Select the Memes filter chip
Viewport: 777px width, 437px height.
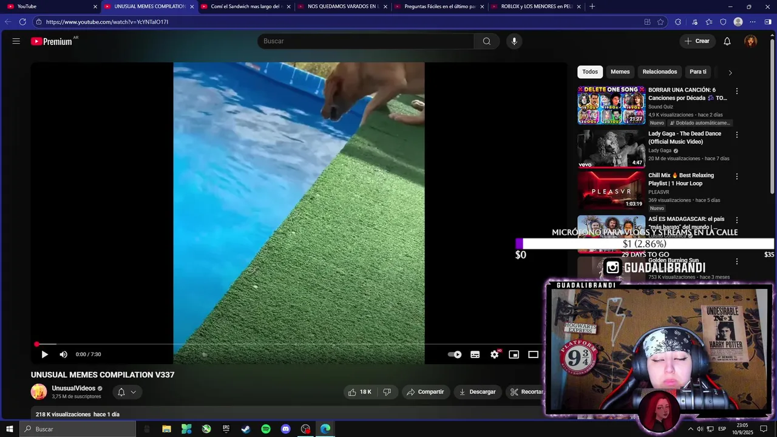(x=620, y=72)
